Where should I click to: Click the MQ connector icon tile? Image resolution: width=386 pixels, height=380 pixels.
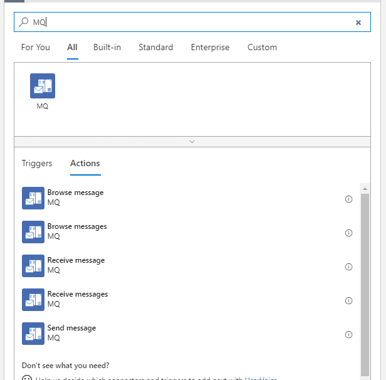coord(43,86)
